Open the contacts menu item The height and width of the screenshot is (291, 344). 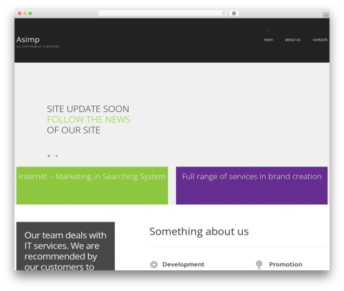point(320,40)
